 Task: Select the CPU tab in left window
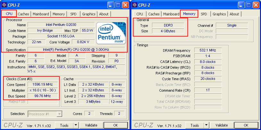9,14
